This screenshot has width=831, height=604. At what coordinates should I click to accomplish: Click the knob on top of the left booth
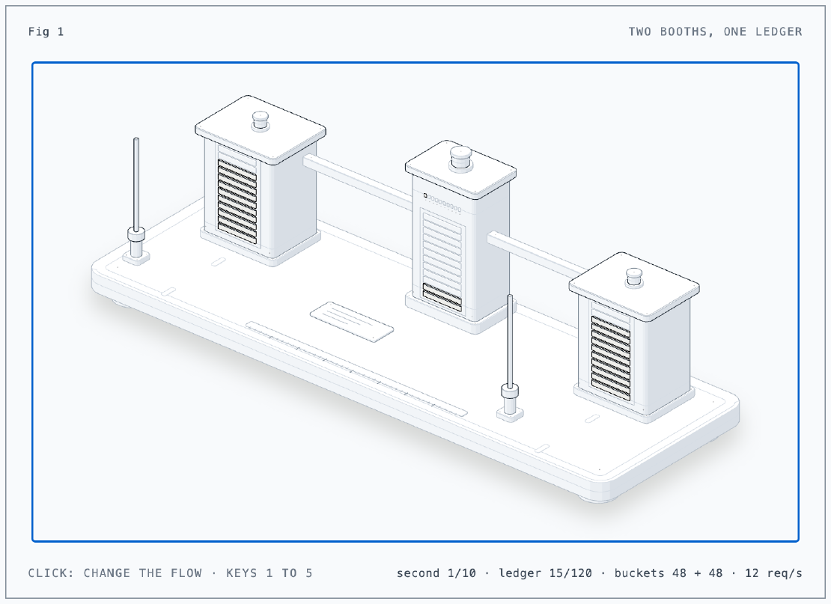[x=261, y=121]
